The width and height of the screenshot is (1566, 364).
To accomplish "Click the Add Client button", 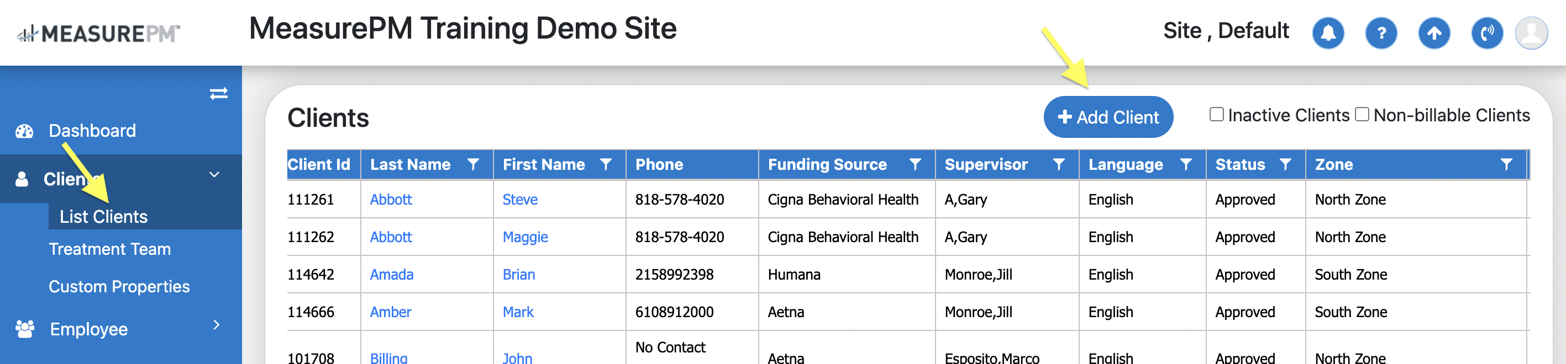I will click(1107, 117).
